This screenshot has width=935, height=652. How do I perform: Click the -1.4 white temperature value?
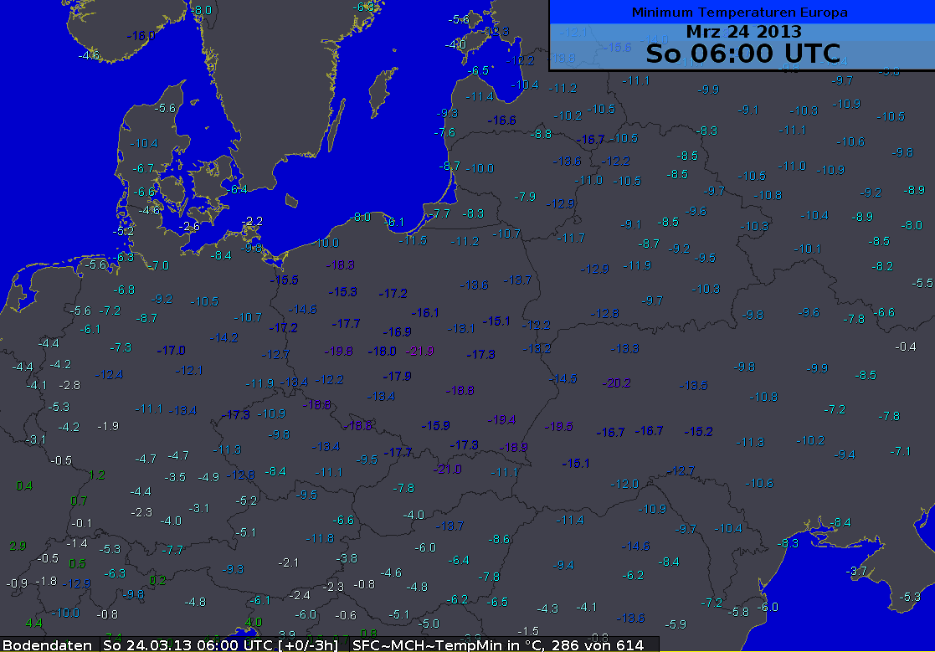pyautogui.click(x=76, y=543)
